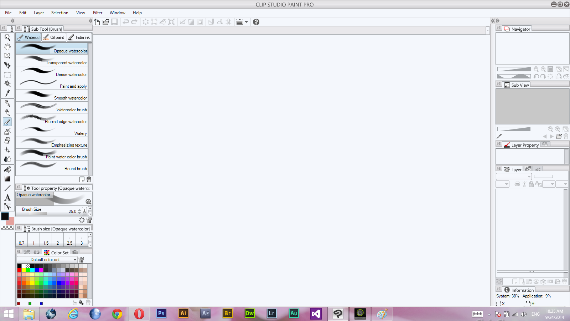Click the Brush Size slider bar
This screenshot has width=570, height=321.
45,213
